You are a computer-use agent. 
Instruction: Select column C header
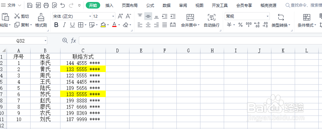coord(83,50)
